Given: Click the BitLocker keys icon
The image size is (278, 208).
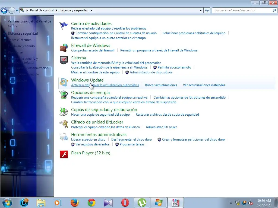Looking at the screenshot, I should click(64, 124).
